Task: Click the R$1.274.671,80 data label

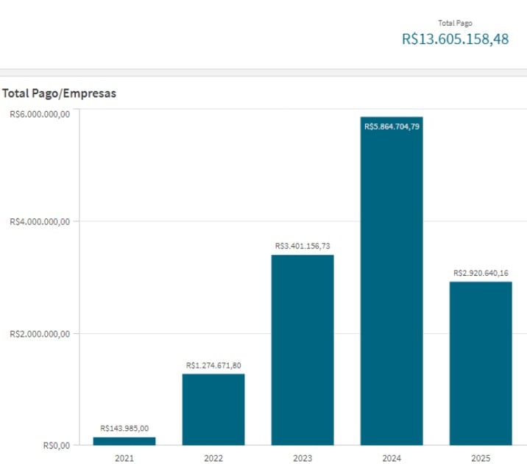Action: click(213, 365)
